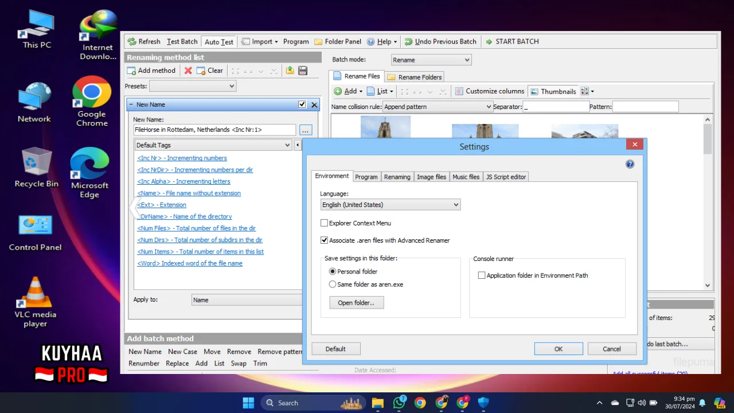Clear the renaming method list

[x=210, y=71]
